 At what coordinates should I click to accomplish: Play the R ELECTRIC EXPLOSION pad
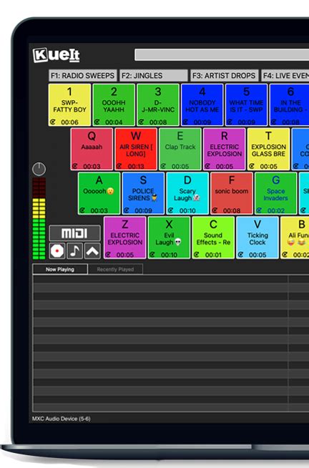224,149
